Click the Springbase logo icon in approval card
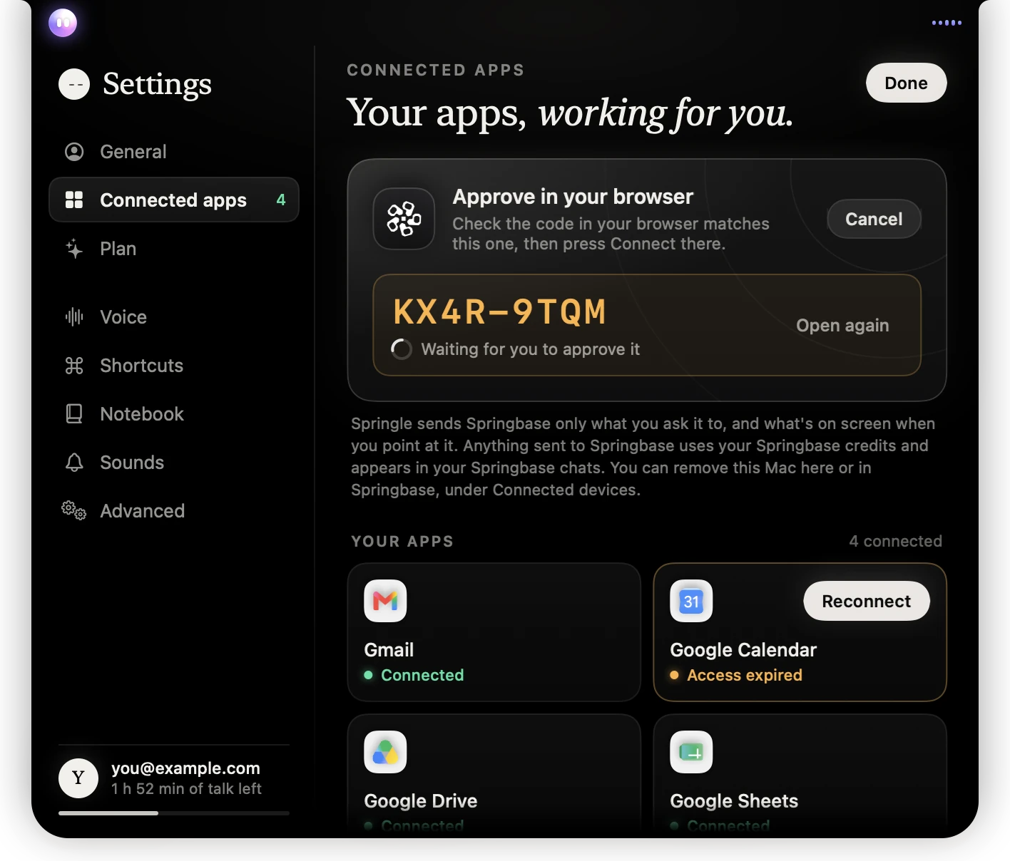1010x861 pixels. point(404,219)
